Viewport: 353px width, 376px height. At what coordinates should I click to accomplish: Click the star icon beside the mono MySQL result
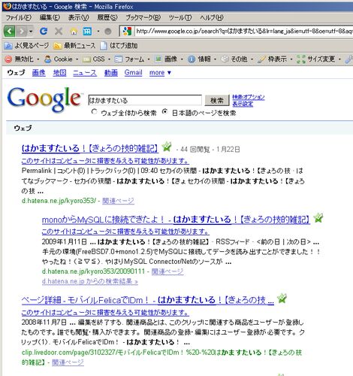[x=318, y=217]
